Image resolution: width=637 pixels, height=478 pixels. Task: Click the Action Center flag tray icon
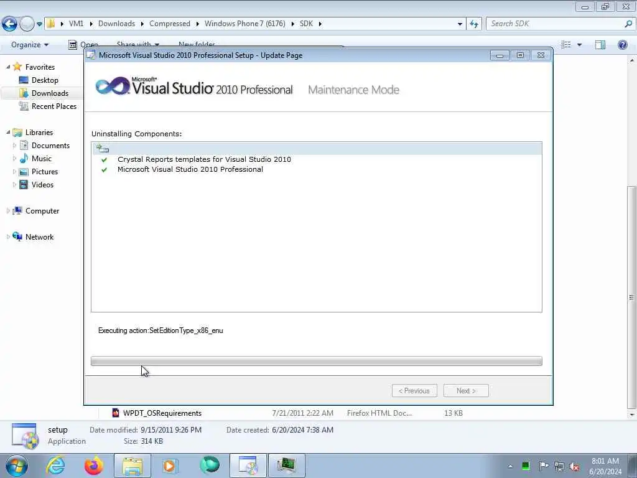pos(543,466)
